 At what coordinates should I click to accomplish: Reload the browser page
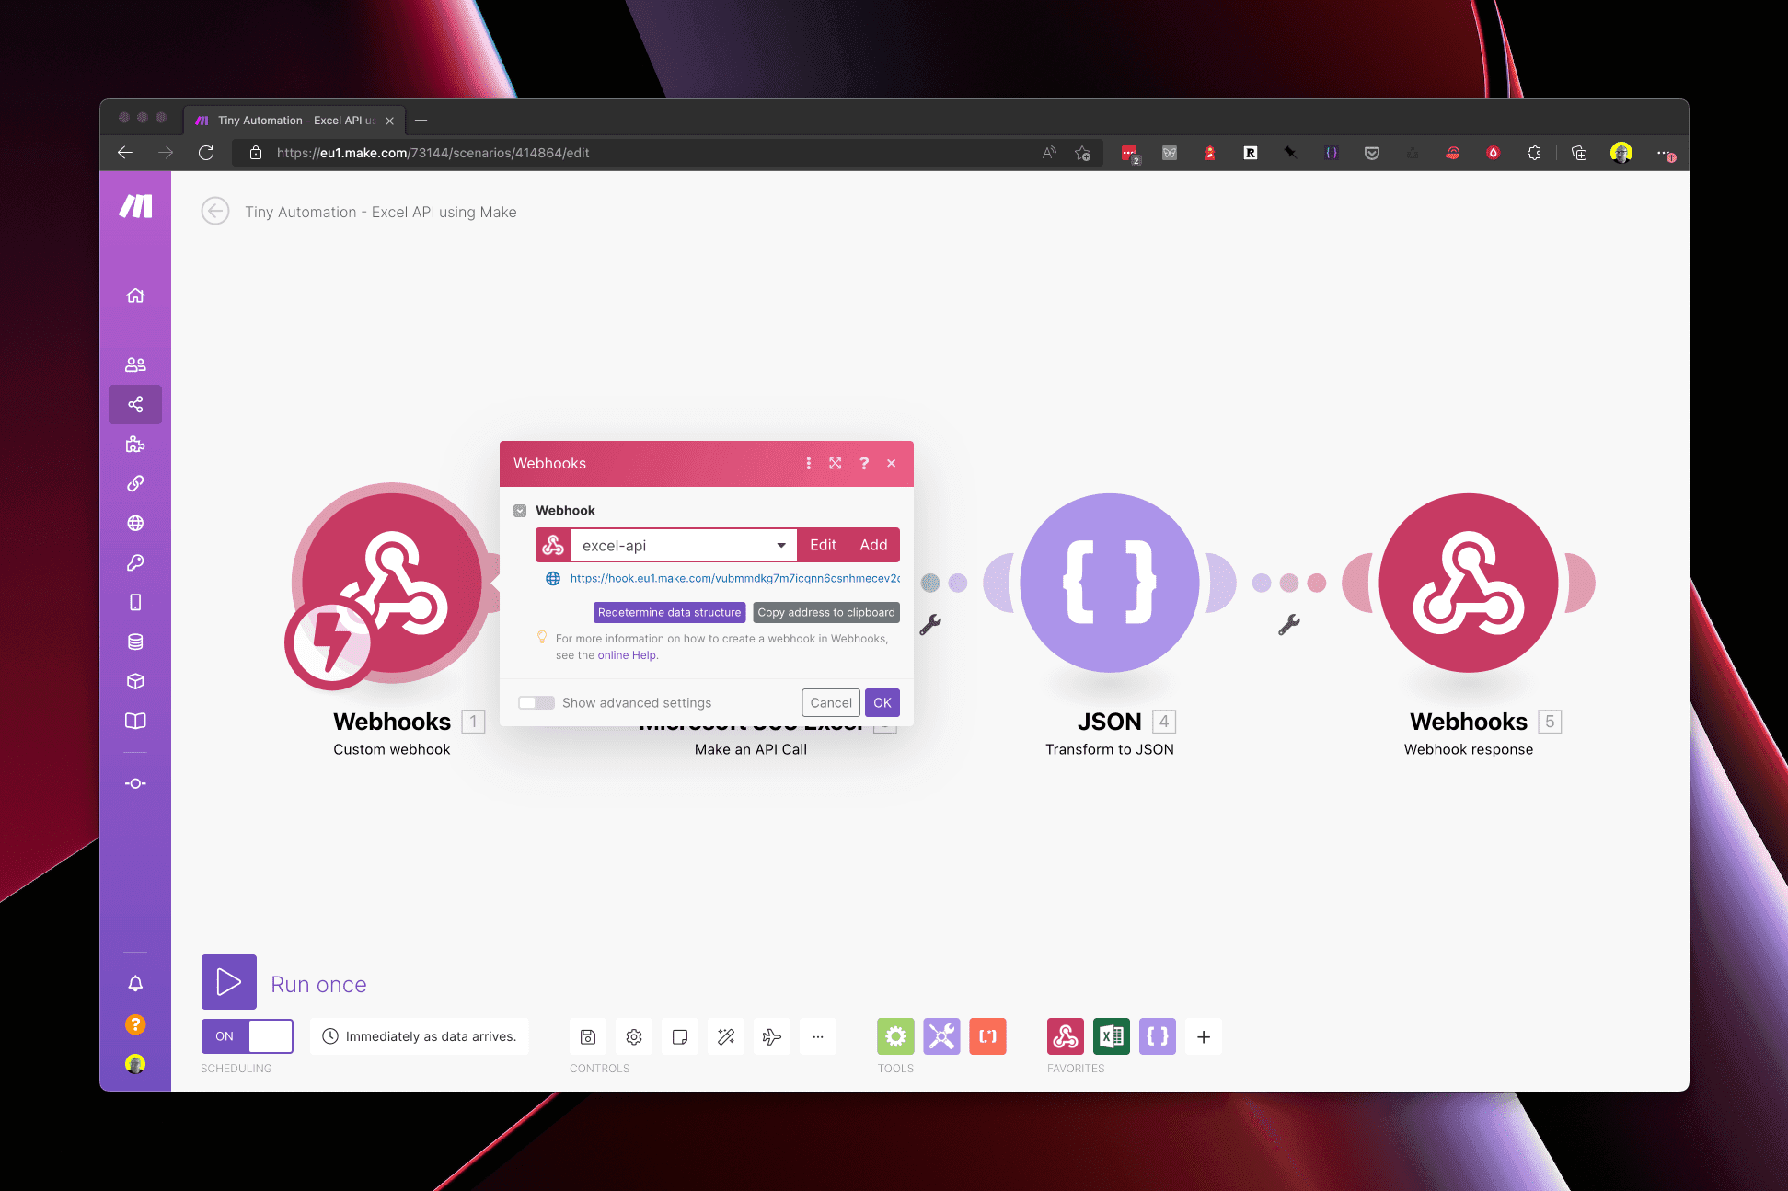pos(206,153)
